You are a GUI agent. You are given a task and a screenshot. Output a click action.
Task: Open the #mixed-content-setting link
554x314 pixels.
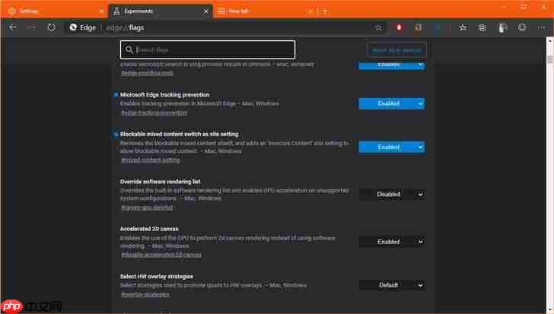151,160
